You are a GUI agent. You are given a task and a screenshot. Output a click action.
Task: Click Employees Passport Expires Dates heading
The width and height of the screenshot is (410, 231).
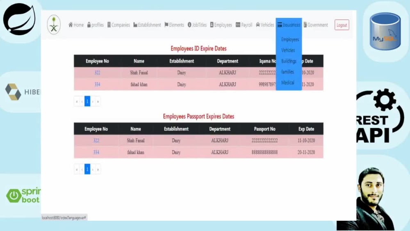(x=198, y=117)
